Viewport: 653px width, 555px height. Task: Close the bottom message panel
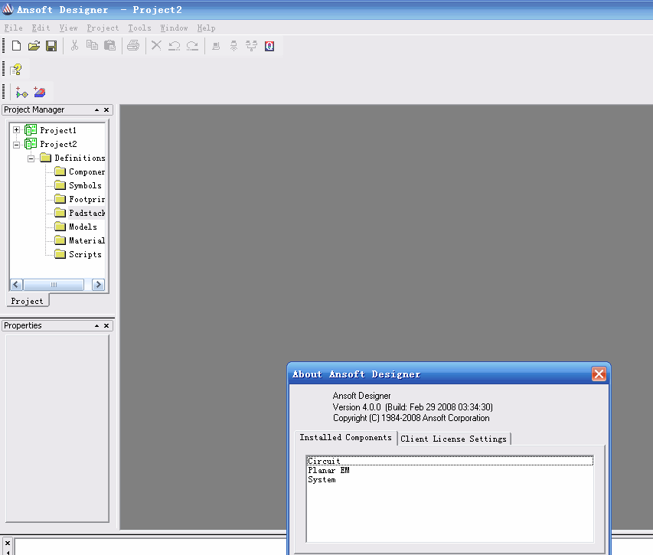(x=8, y=543)
